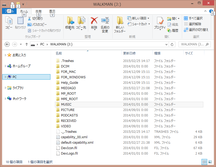The width and height of the screenshot is (216, 167).
Task: Click the Up one level arrow
Action: (27, 44)
